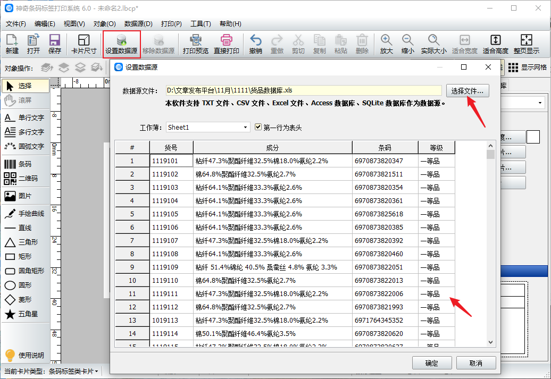Viewport: 551px width, 379px height.
Task: Select the 圆角矩形 rounded rectangle tool
Action: 26,271
